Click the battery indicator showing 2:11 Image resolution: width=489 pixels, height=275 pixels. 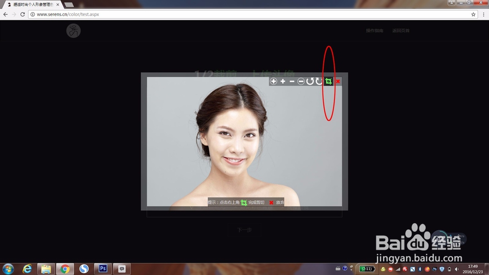[x=367, y=269]
